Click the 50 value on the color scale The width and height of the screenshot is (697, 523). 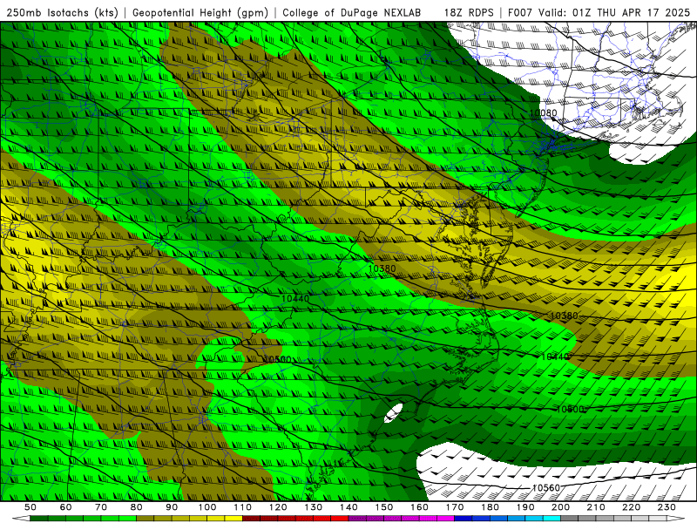click(x=30, y=507)
